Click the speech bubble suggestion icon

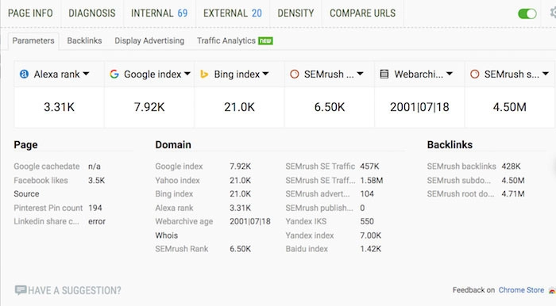pyautogui.click(x=20, y=290)
